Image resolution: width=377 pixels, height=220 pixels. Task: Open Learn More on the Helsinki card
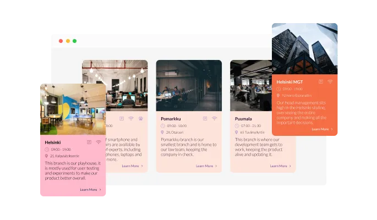point(90,190)
